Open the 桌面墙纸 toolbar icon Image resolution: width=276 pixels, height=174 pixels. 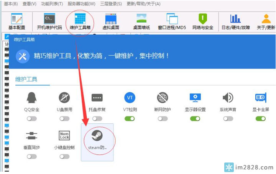[x=142, y=21]
